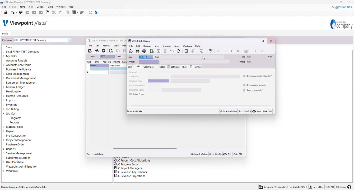Open JC Process Cost Allocations program
Screen dimensions: 354x190
(134, 160)
